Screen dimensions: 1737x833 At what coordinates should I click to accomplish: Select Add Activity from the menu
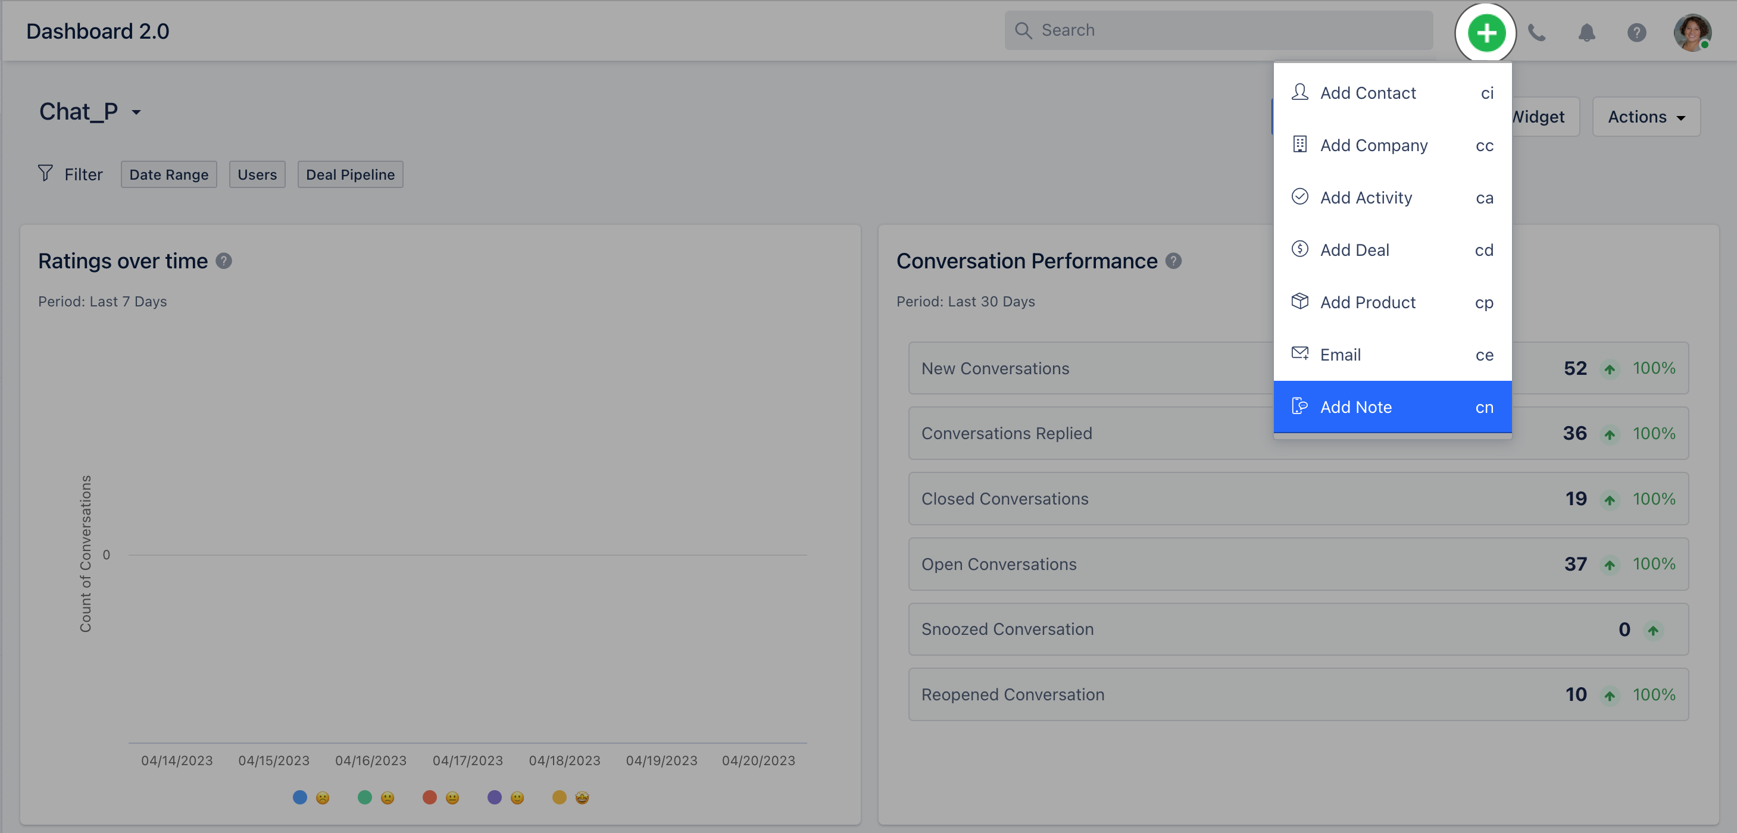pos(1392,198)
